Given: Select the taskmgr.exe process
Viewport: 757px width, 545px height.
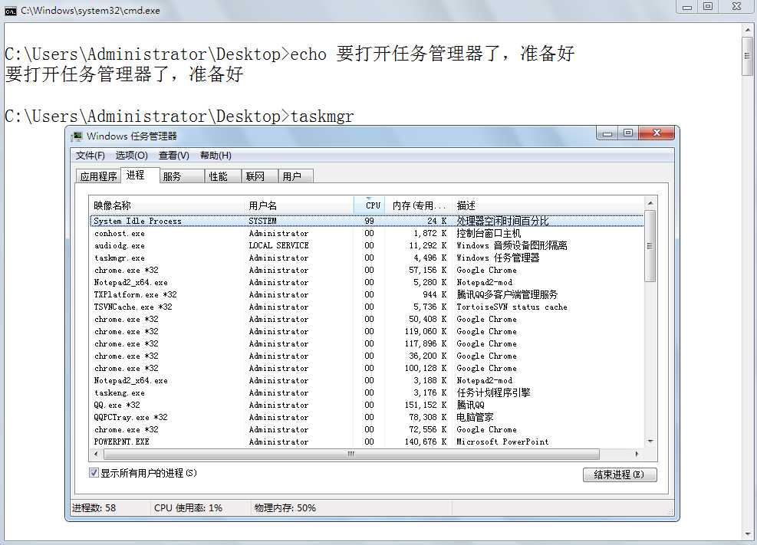Looking at the screenshot, I should coord(367,258).
